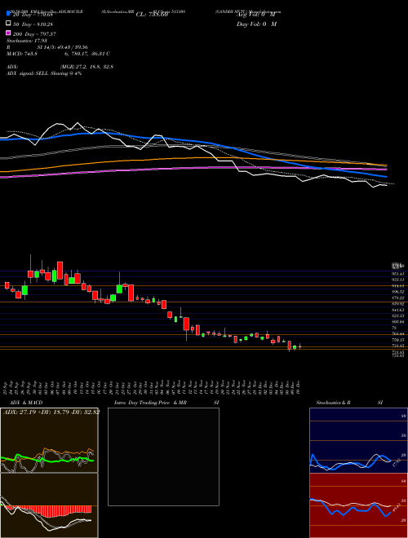
Task: Click the 896.32 price axis label
Action: [398, 291]
